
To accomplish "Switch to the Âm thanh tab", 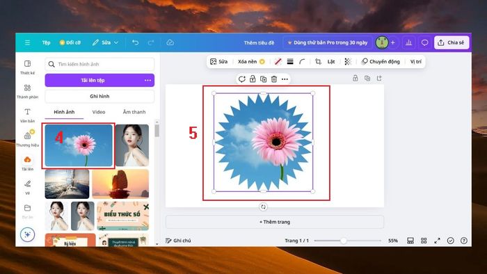I will (134, 112).
